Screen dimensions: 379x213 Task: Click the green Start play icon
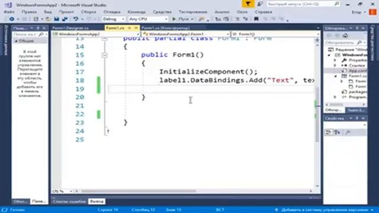click(174, 19)
